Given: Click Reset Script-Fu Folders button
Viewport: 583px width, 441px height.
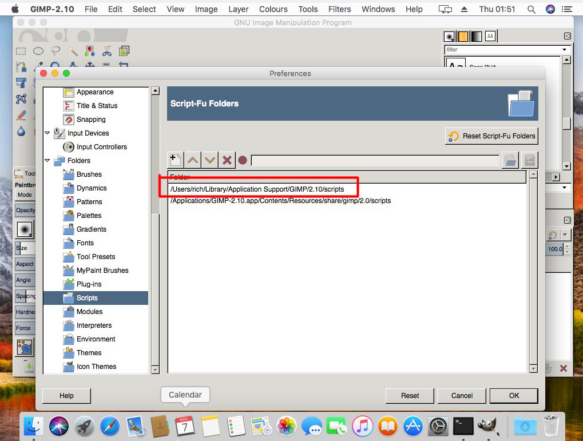Looking at the screenshot, I should (491, 136).
